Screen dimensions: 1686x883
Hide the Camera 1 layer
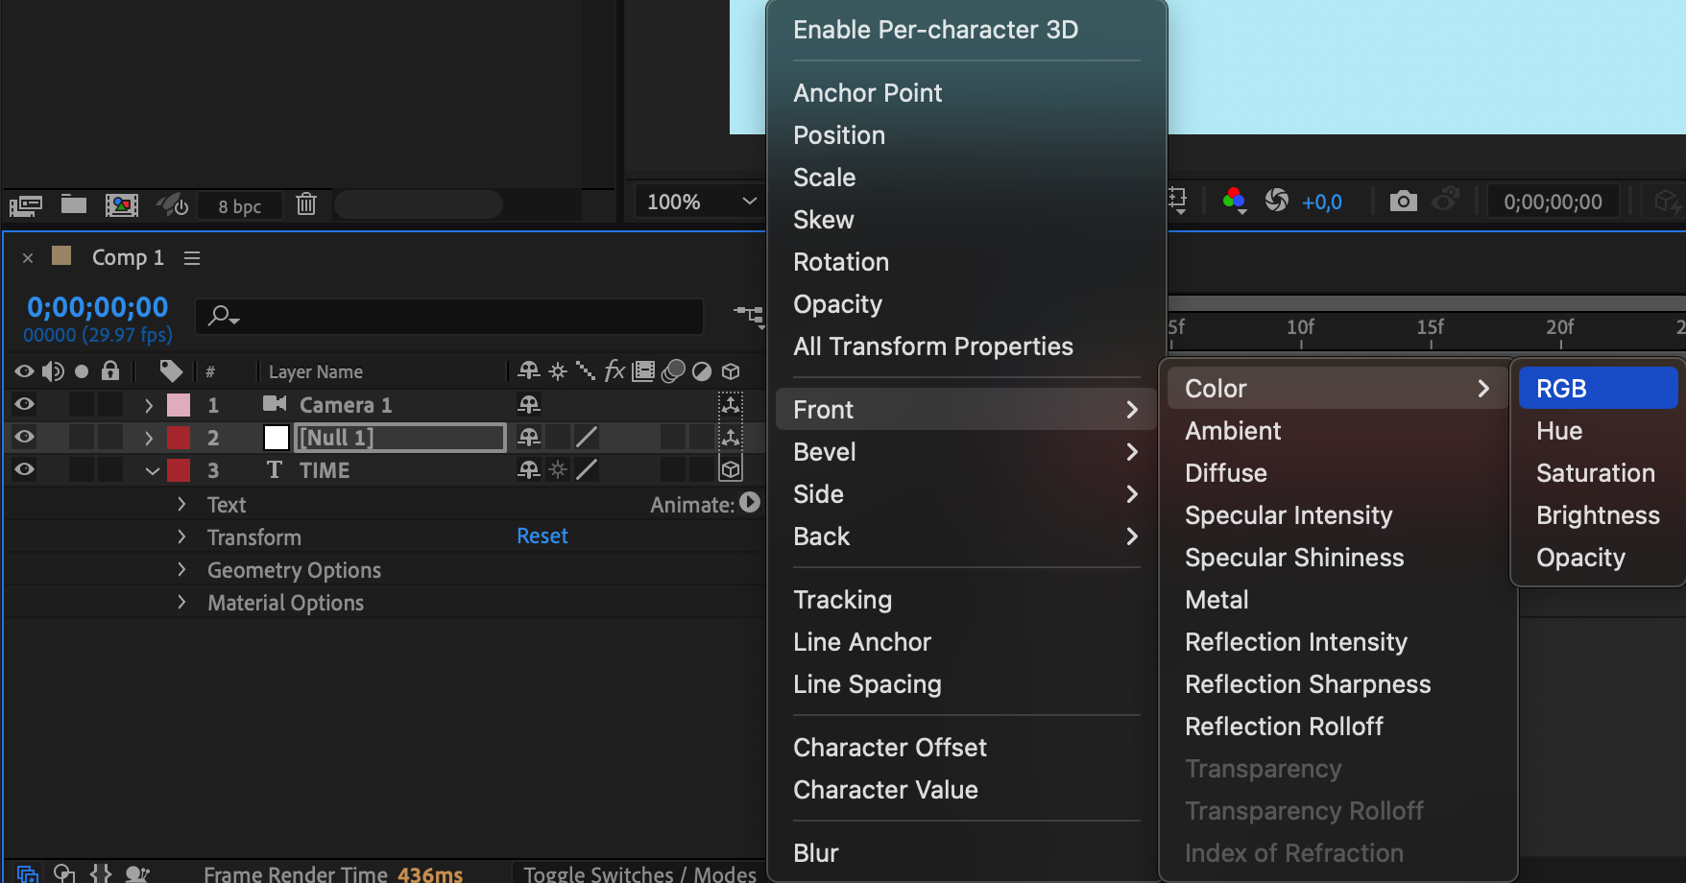(25, 405)
